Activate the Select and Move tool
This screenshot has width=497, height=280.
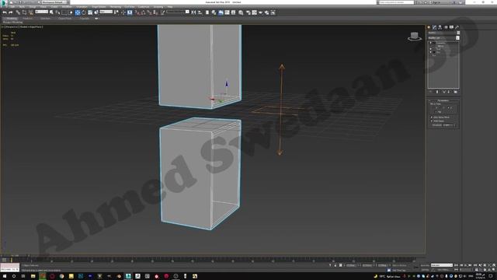click(x=78, y=12)
